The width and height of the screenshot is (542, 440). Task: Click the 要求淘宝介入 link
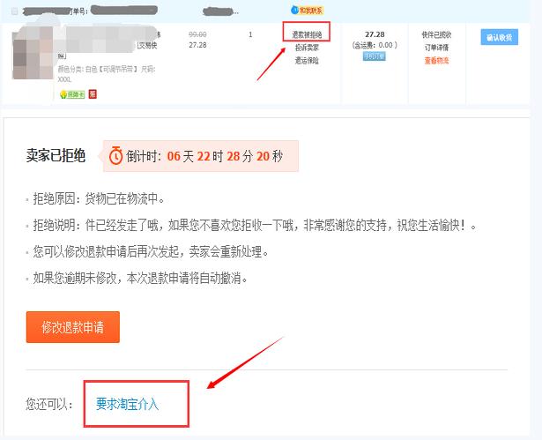pos(127,404)
